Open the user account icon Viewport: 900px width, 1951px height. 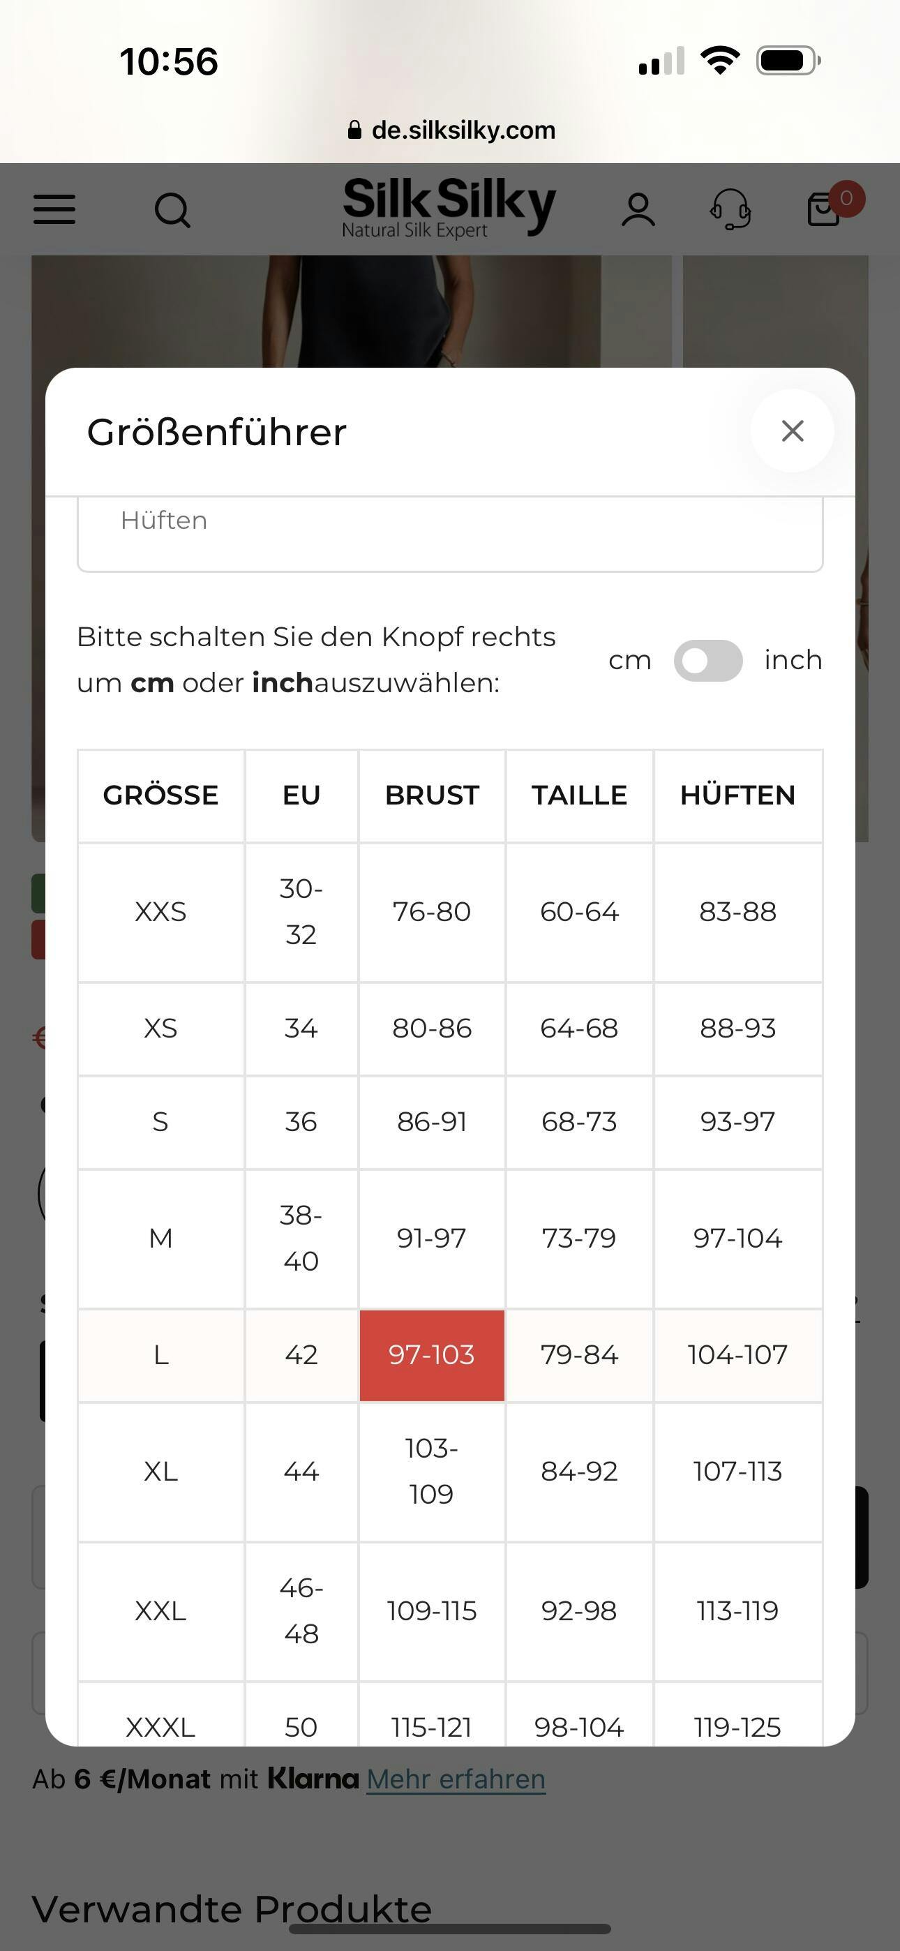(638, 210)
